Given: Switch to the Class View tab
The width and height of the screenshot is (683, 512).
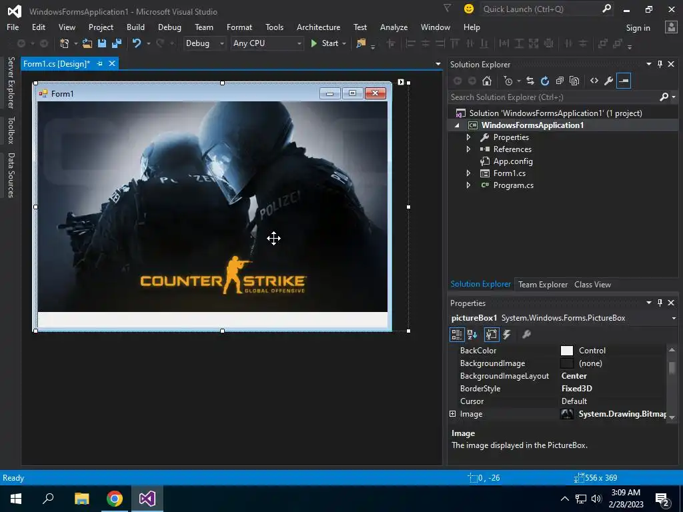Looking at the screenshot, I should [x=592, y=284].
